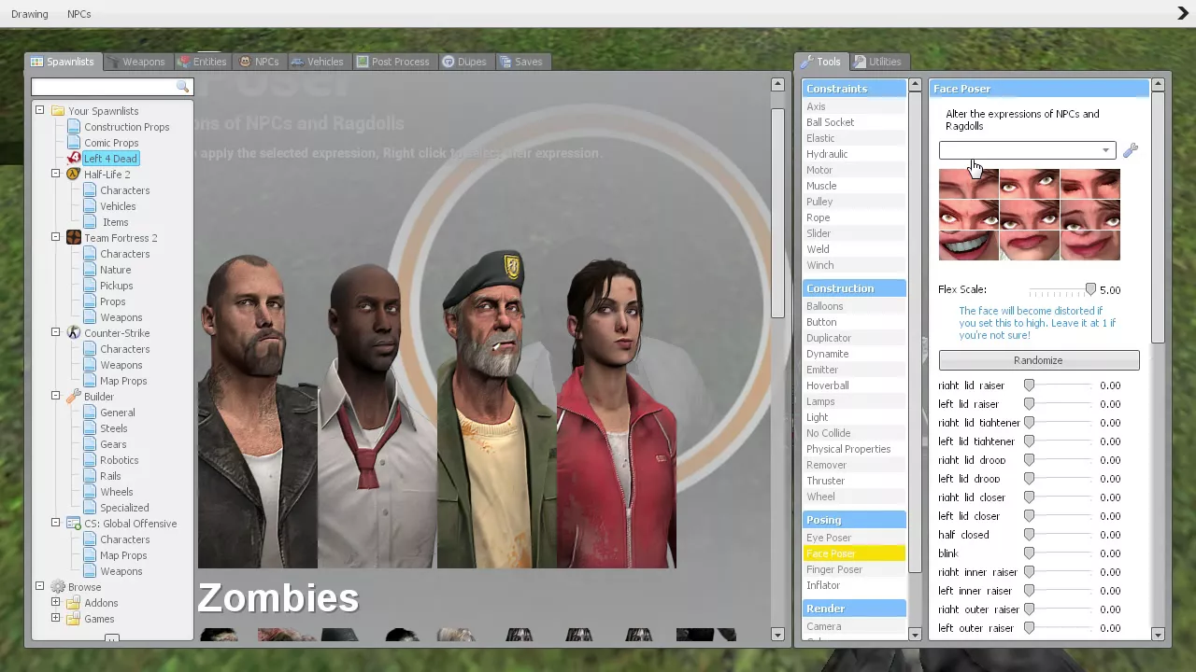Open the Face Poser preset dropdown

pos(1027,150)
